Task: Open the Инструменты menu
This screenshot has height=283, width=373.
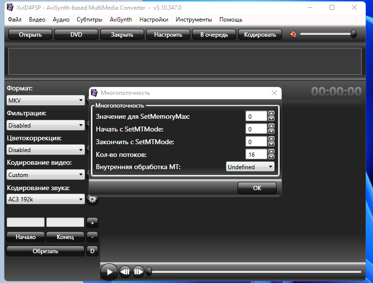Action: [194, 20]
